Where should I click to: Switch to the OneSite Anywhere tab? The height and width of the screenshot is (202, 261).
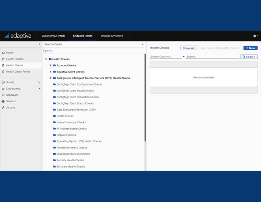click(x=112, y=36)
